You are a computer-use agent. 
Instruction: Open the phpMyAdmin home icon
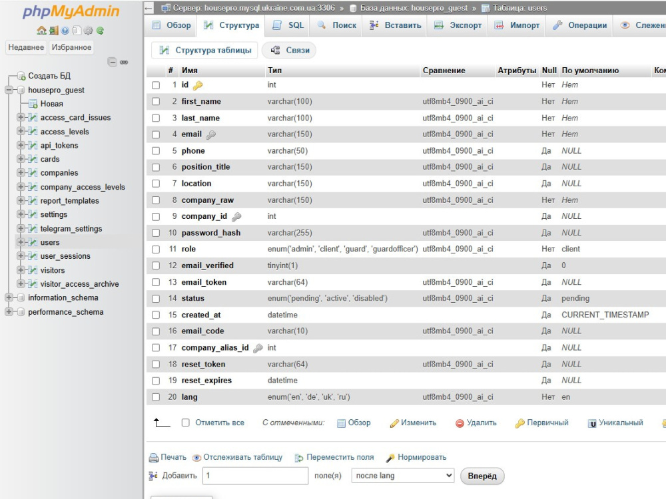(41, 31)
